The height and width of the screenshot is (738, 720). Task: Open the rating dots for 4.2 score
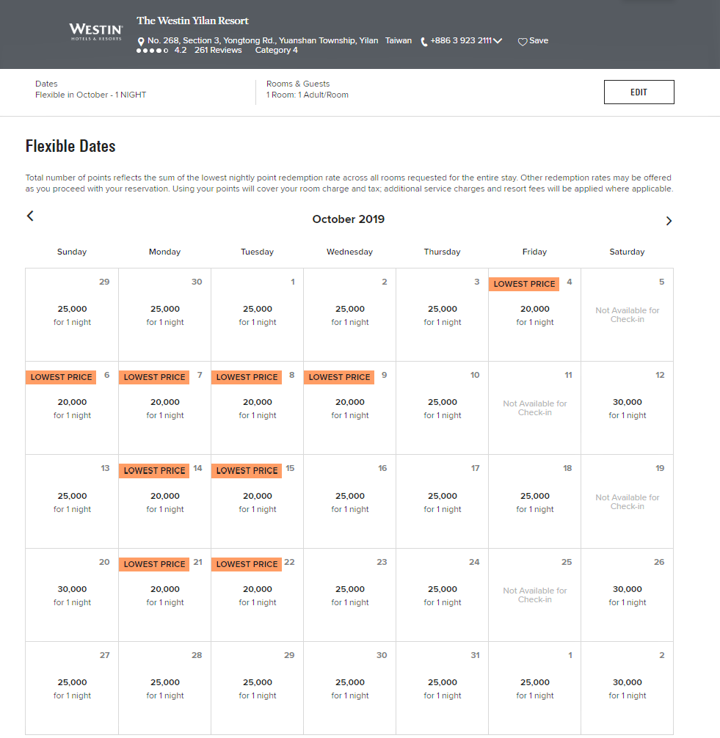click(x=152, y=51)
